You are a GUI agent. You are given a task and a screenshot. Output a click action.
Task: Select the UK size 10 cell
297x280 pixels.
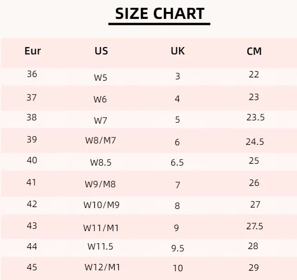coord(178,268)
